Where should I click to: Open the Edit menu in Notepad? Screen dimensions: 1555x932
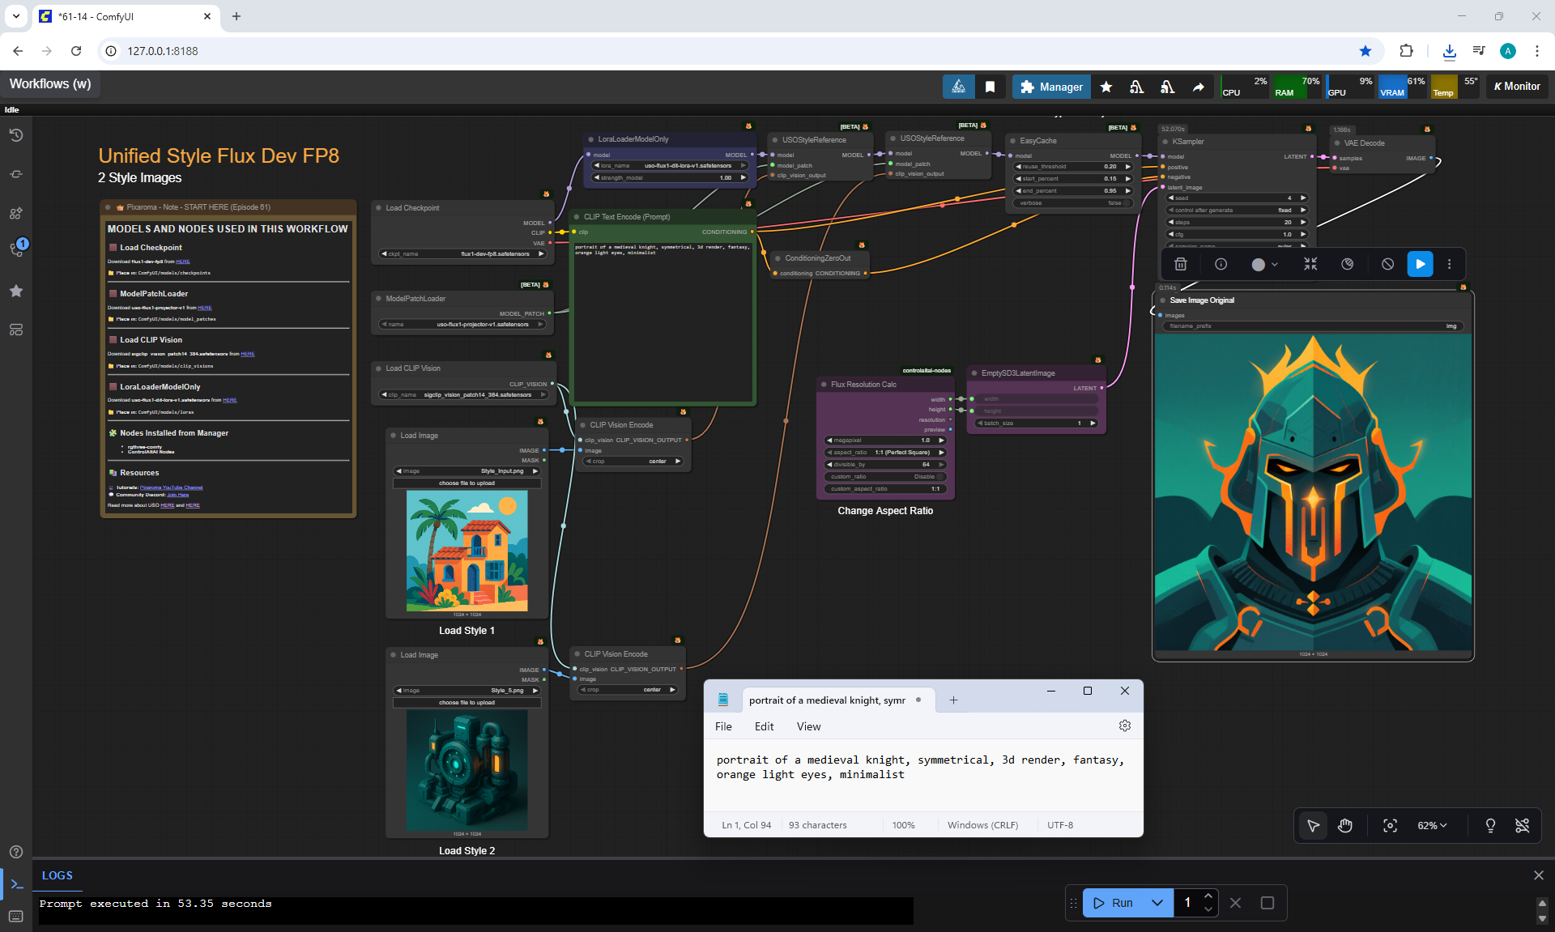pyautogui.click(x=764, y=726)
